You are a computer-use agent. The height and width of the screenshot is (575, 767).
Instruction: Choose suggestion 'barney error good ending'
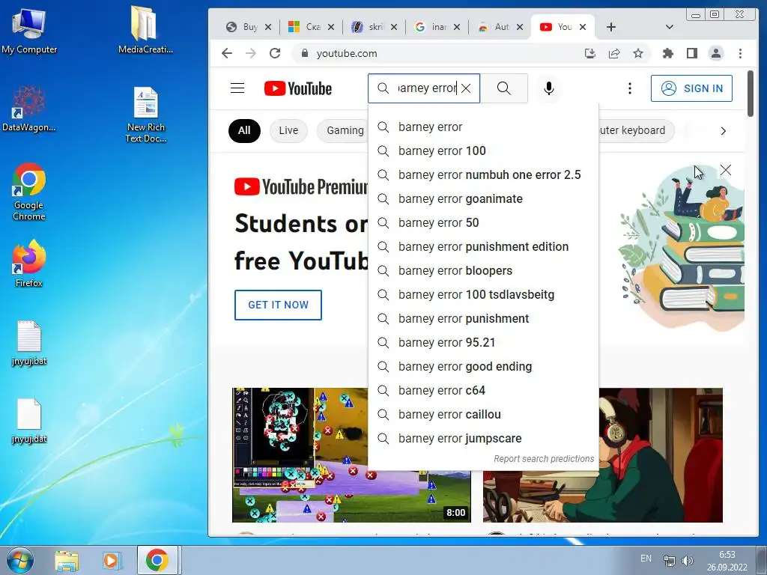(x=483, y=367)
